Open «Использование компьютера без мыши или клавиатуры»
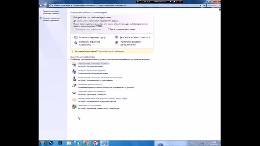260x146 pixels. click(x=100, y=77)
